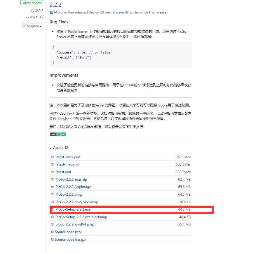
Task: Open the Molunerfinn author profile link
Action: (64, 12)
